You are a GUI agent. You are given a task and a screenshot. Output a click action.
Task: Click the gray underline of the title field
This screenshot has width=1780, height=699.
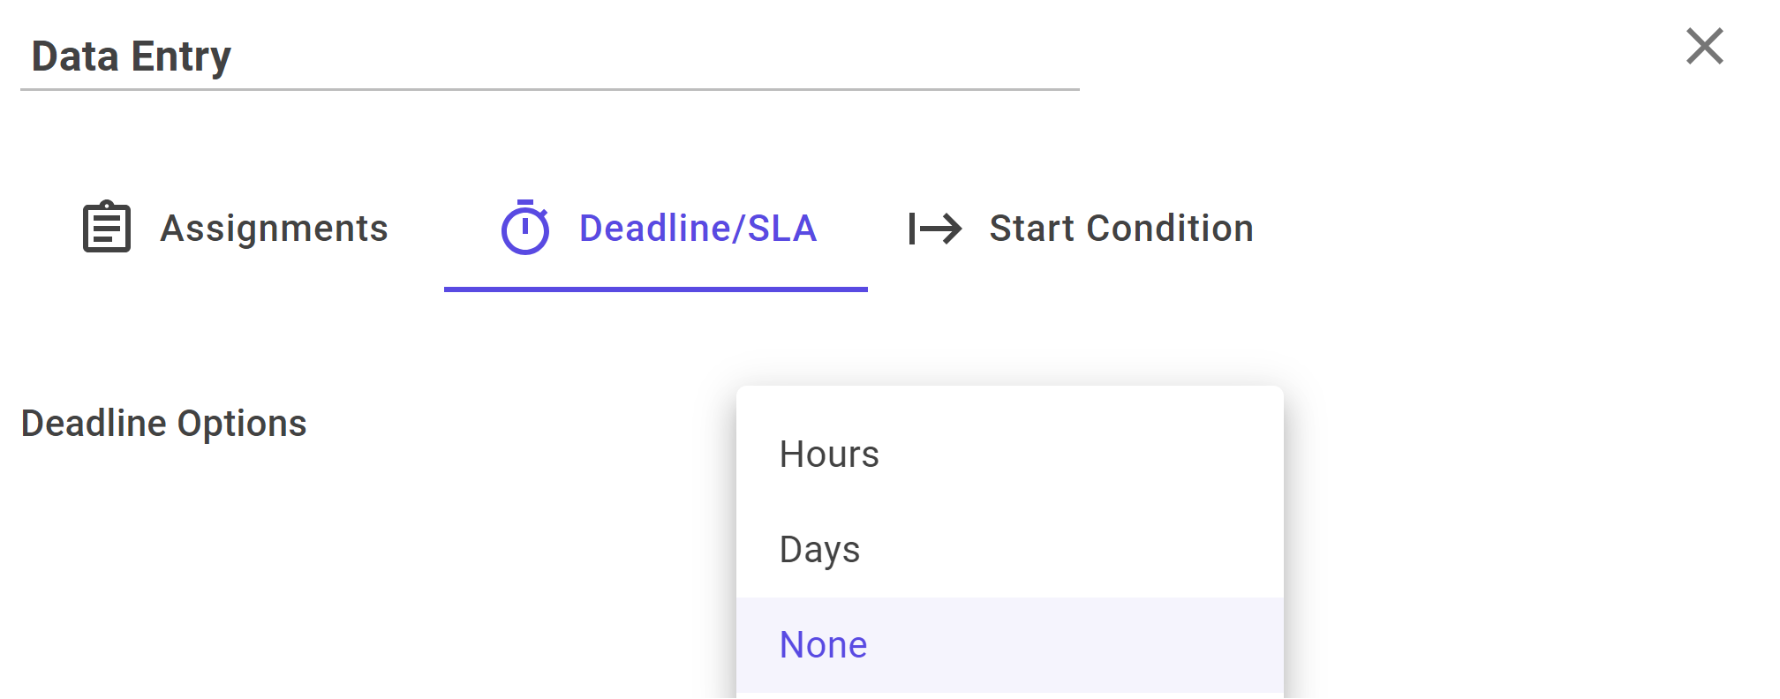point(550,89)
